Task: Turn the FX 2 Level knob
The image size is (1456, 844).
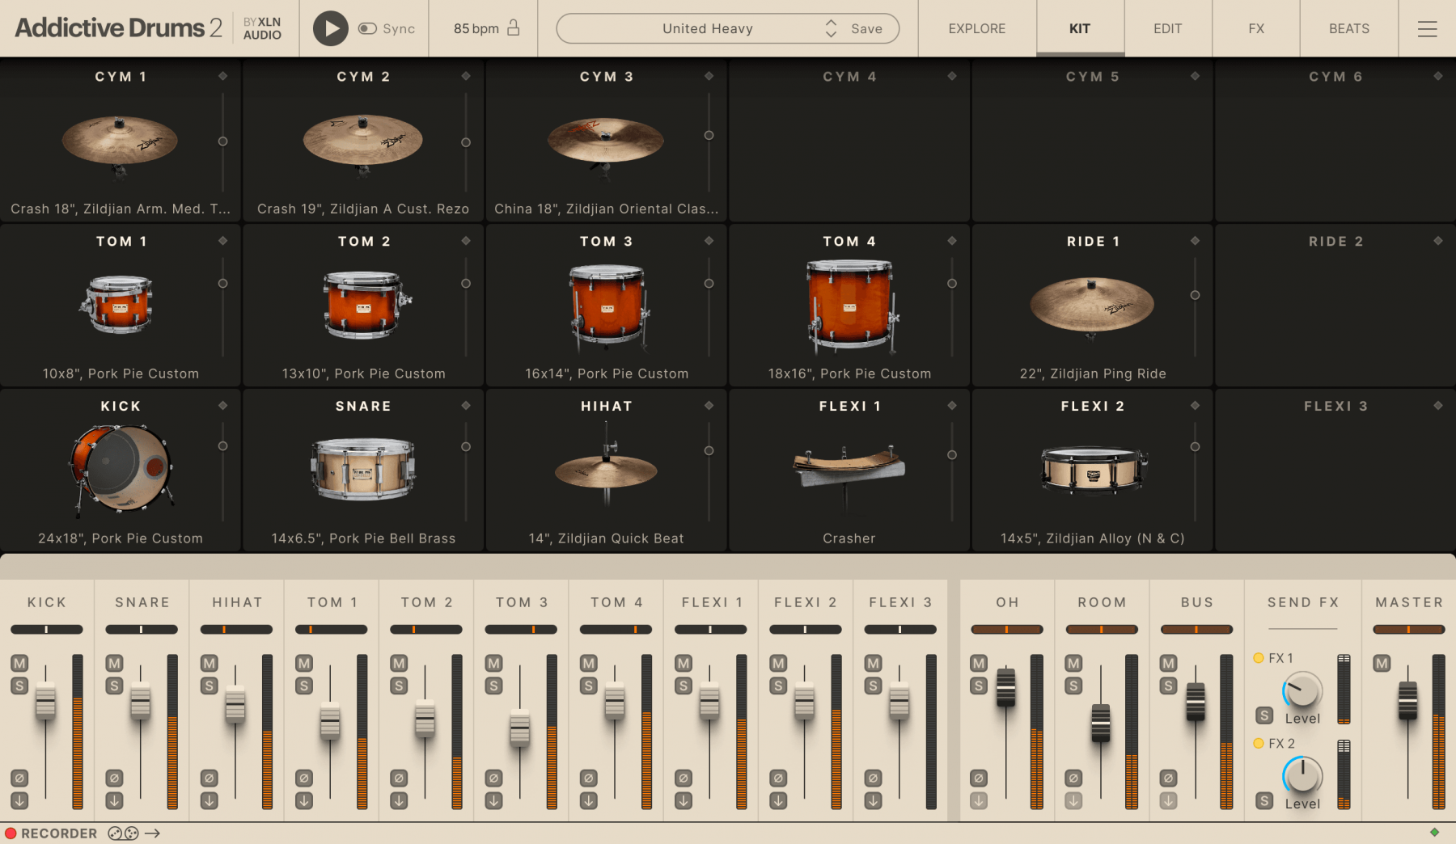Action: (1302, 776)
